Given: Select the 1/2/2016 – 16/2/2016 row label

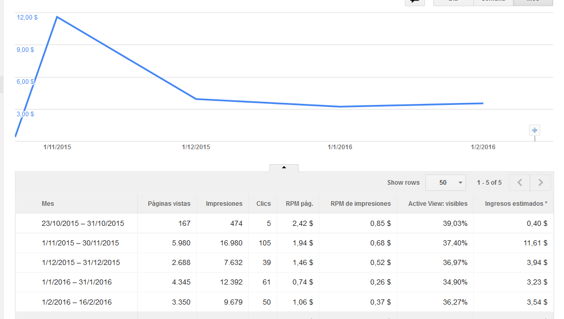Looking at the screenshot, I should coord(77,302).
